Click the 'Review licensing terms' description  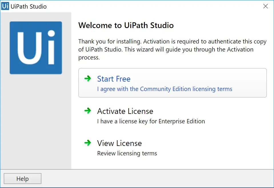[127, 153]
